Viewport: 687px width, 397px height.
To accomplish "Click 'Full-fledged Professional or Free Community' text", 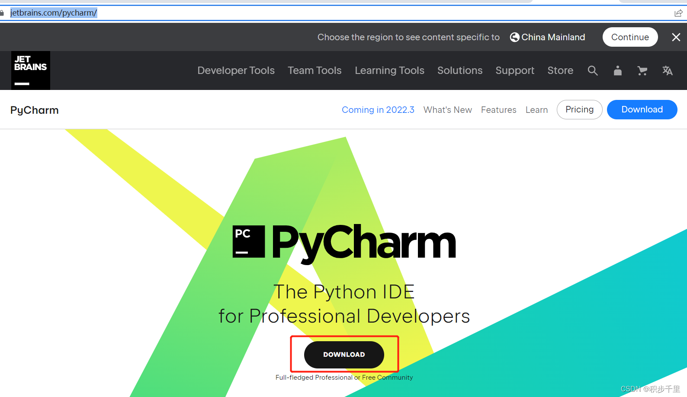I will coord(344,378).
